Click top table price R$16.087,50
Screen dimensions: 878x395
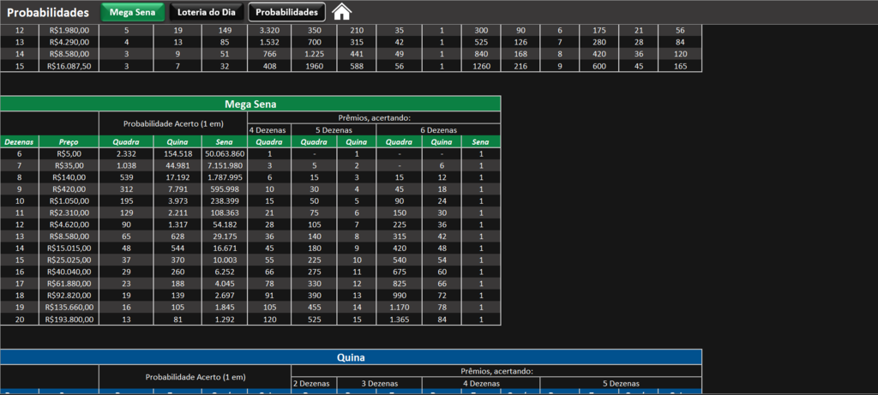point(69,65)
